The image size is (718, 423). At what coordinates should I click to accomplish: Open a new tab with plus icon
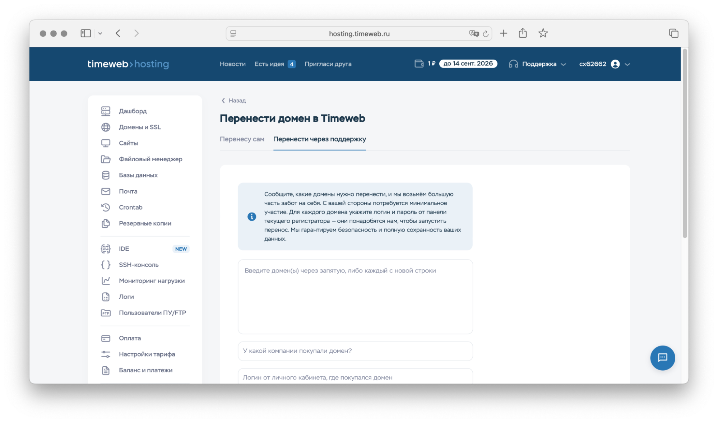(504, 33)
